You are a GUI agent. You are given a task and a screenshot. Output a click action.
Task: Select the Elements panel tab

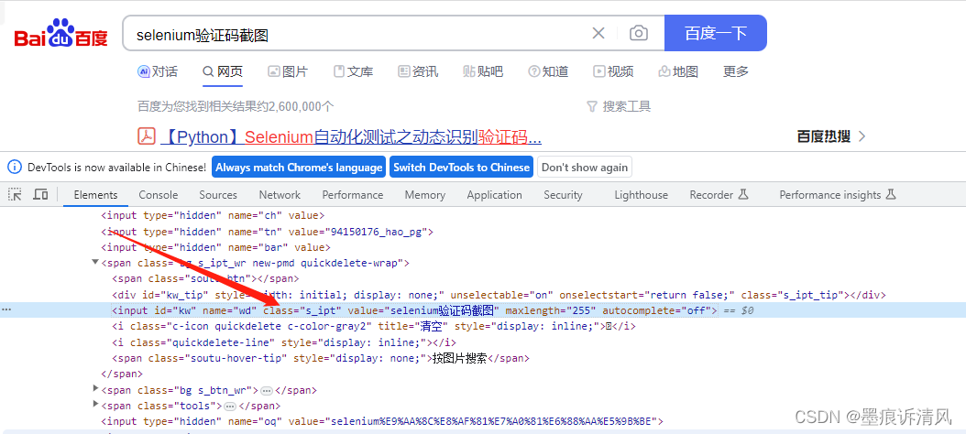tap(95, 194)
